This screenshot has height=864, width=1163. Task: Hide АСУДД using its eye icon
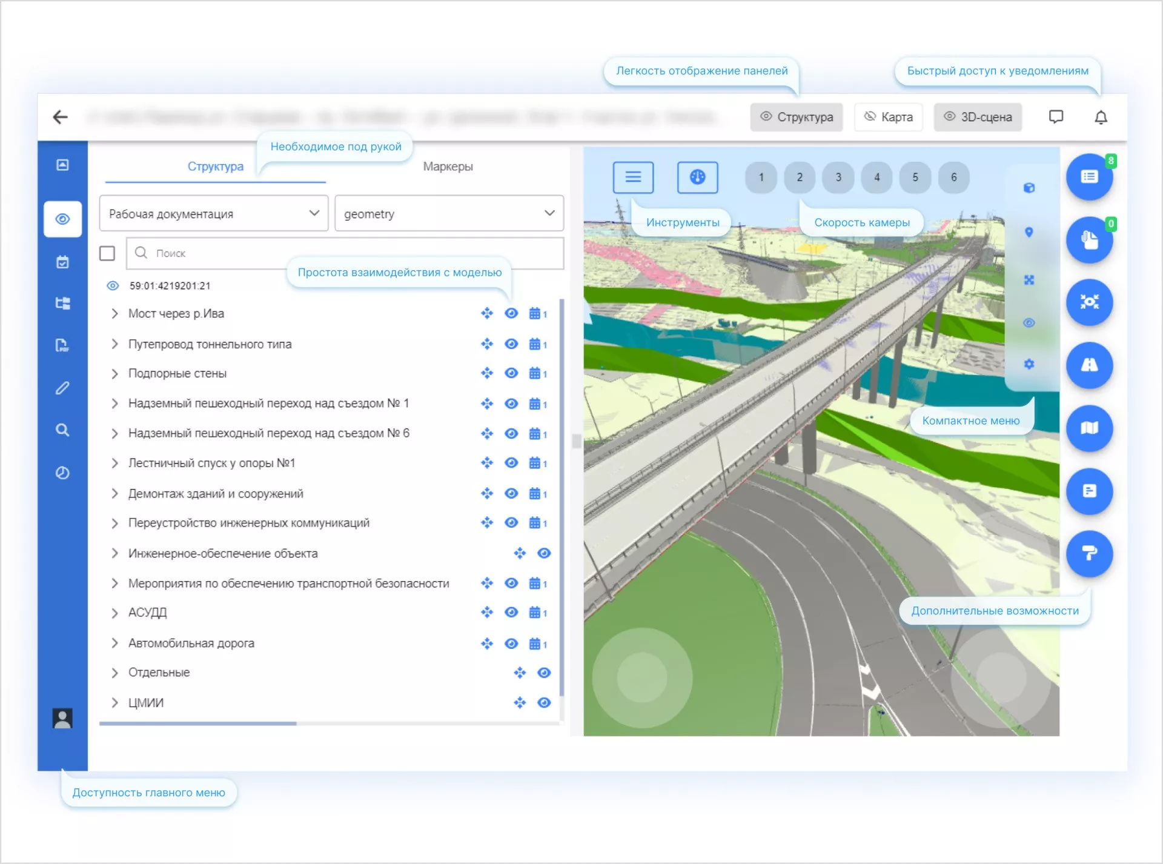pos(511,613)
